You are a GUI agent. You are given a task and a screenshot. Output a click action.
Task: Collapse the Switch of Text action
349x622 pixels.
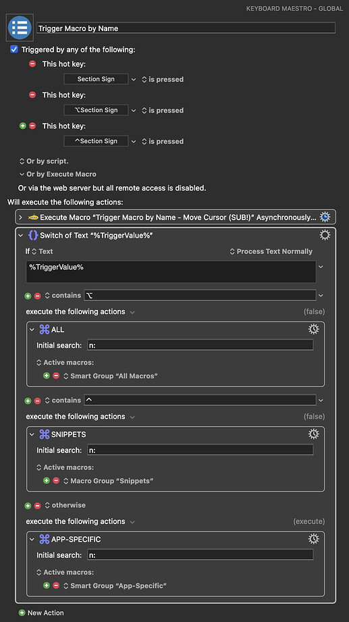pyautogui.click(x=21, y=235)
